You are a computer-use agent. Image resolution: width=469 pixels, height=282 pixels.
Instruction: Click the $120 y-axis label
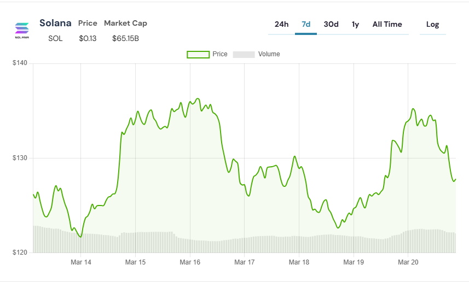(20, 252)
